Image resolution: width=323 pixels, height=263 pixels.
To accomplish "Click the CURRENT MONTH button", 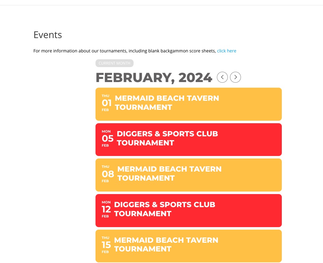I will 114,63.
